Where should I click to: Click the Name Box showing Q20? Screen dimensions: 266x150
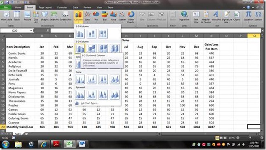(15, 31)
